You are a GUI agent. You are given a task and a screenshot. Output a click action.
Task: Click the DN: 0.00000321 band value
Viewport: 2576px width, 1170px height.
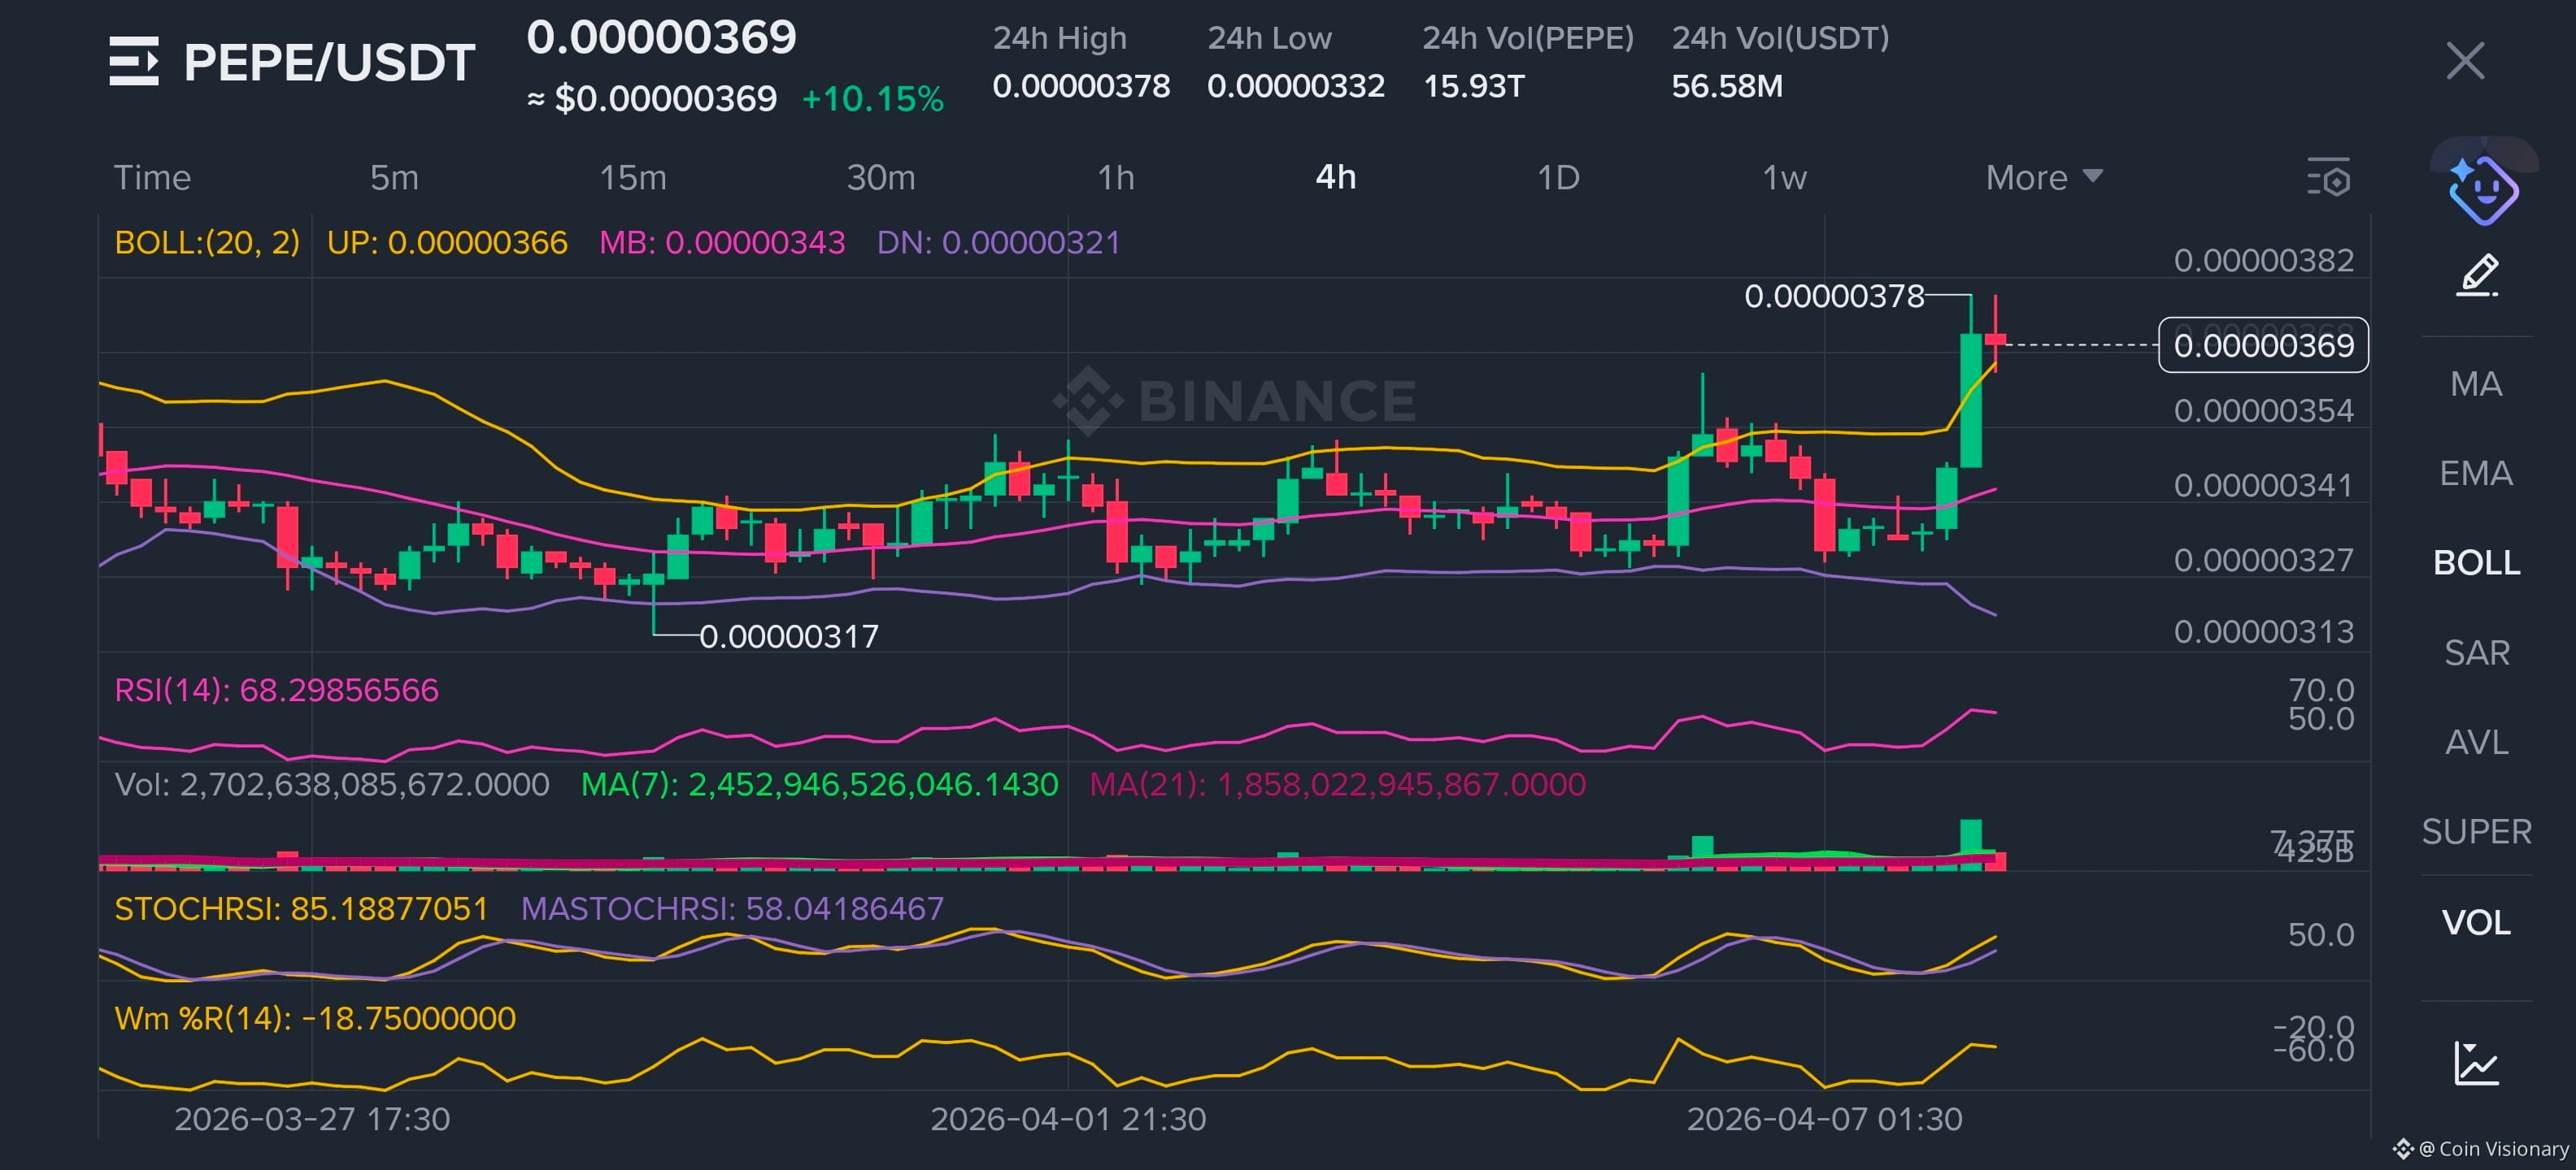point(998,243)
